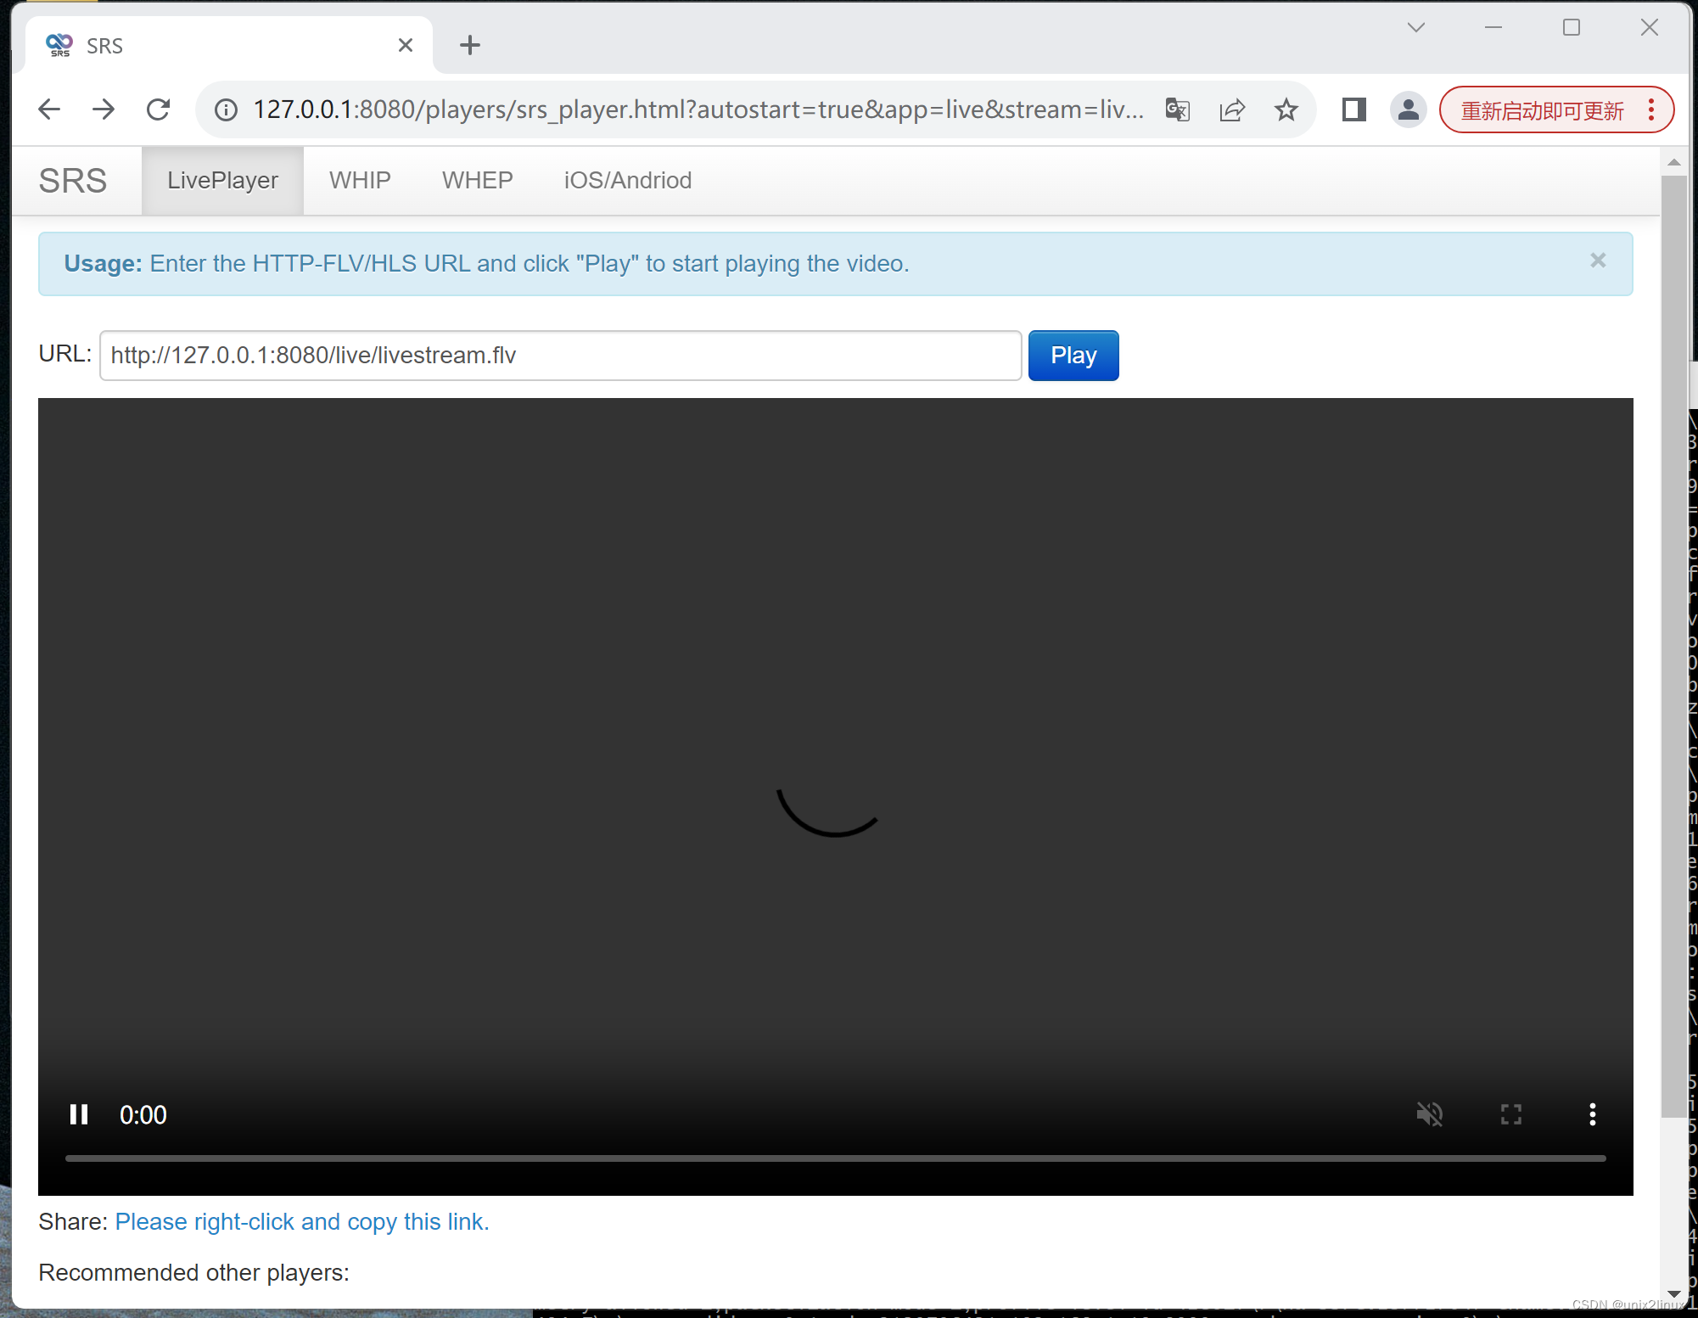Screen dimensions: 1698x1318
Task: Click the SRS brand logo text
Action: pyautogui.click(x=73, y=180)
